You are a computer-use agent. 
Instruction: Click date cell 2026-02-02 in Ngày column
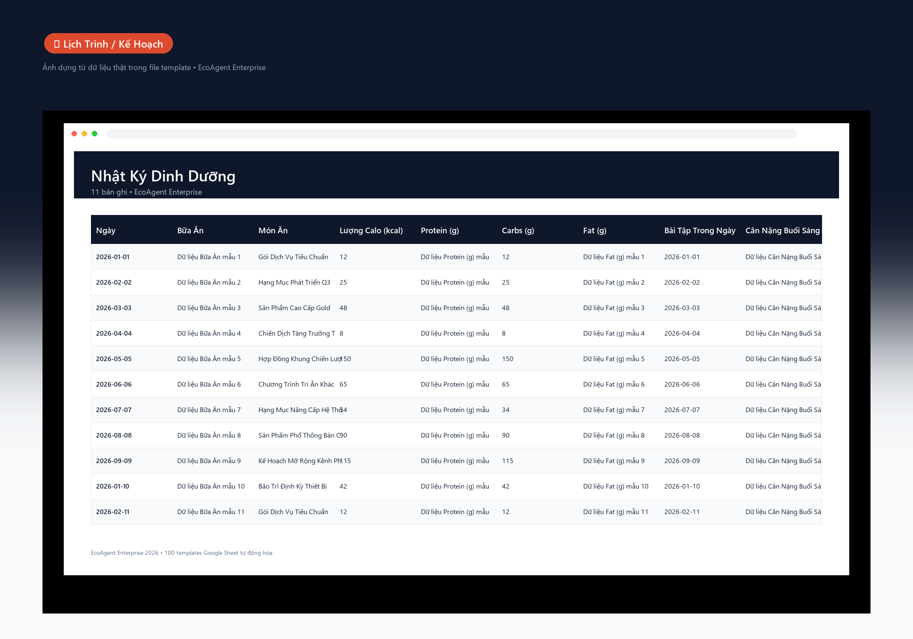114,283
